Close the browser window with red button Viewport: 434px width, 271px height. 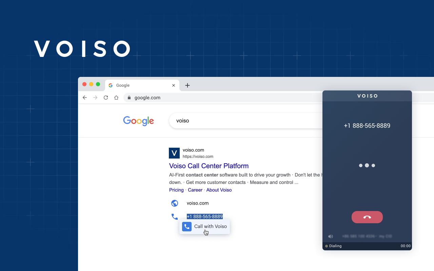click(x=84, y=84)
